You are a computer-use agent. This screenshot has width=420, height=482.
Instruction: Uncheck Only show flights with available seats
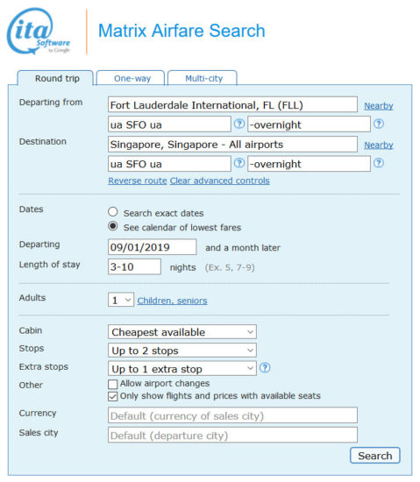pos(113,396)
